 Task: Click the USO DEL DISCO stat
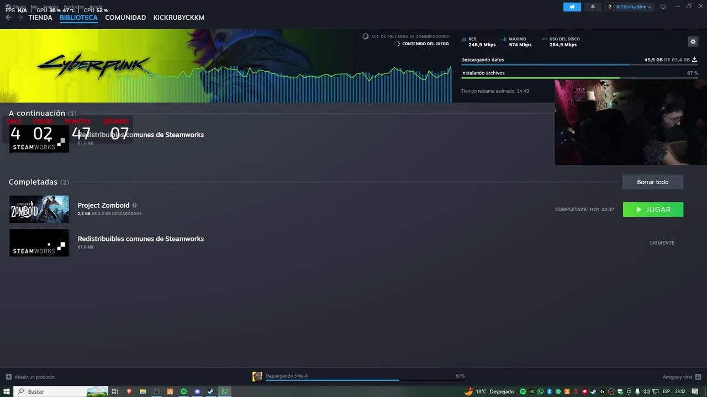pos(561,42)
